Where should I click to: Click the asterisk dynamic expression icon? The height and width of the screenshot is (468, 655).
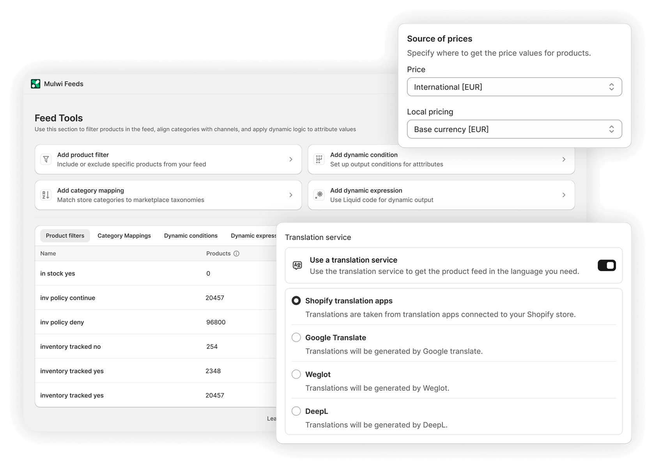pos(319,195)
